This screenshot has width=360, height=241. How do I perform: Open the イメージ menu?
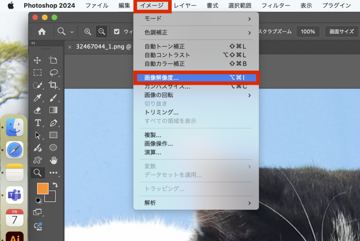click(152, 5)
